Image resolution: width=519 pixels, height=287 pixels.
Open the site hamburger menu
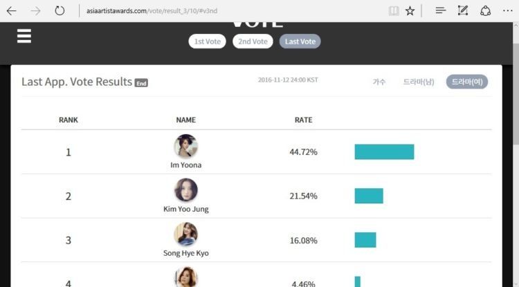(x=24, y=36)
